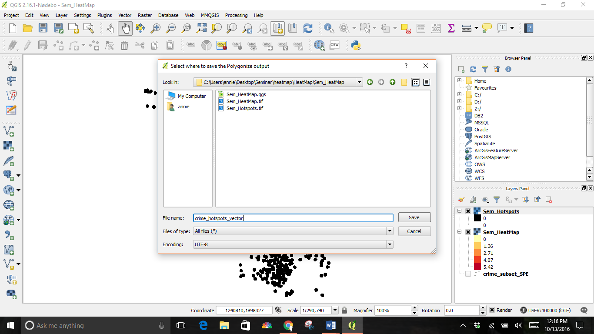594x334 pixels.
Task: Enable the crime_subset_SPE layer checkbox
Action: [x=468, y=274]
